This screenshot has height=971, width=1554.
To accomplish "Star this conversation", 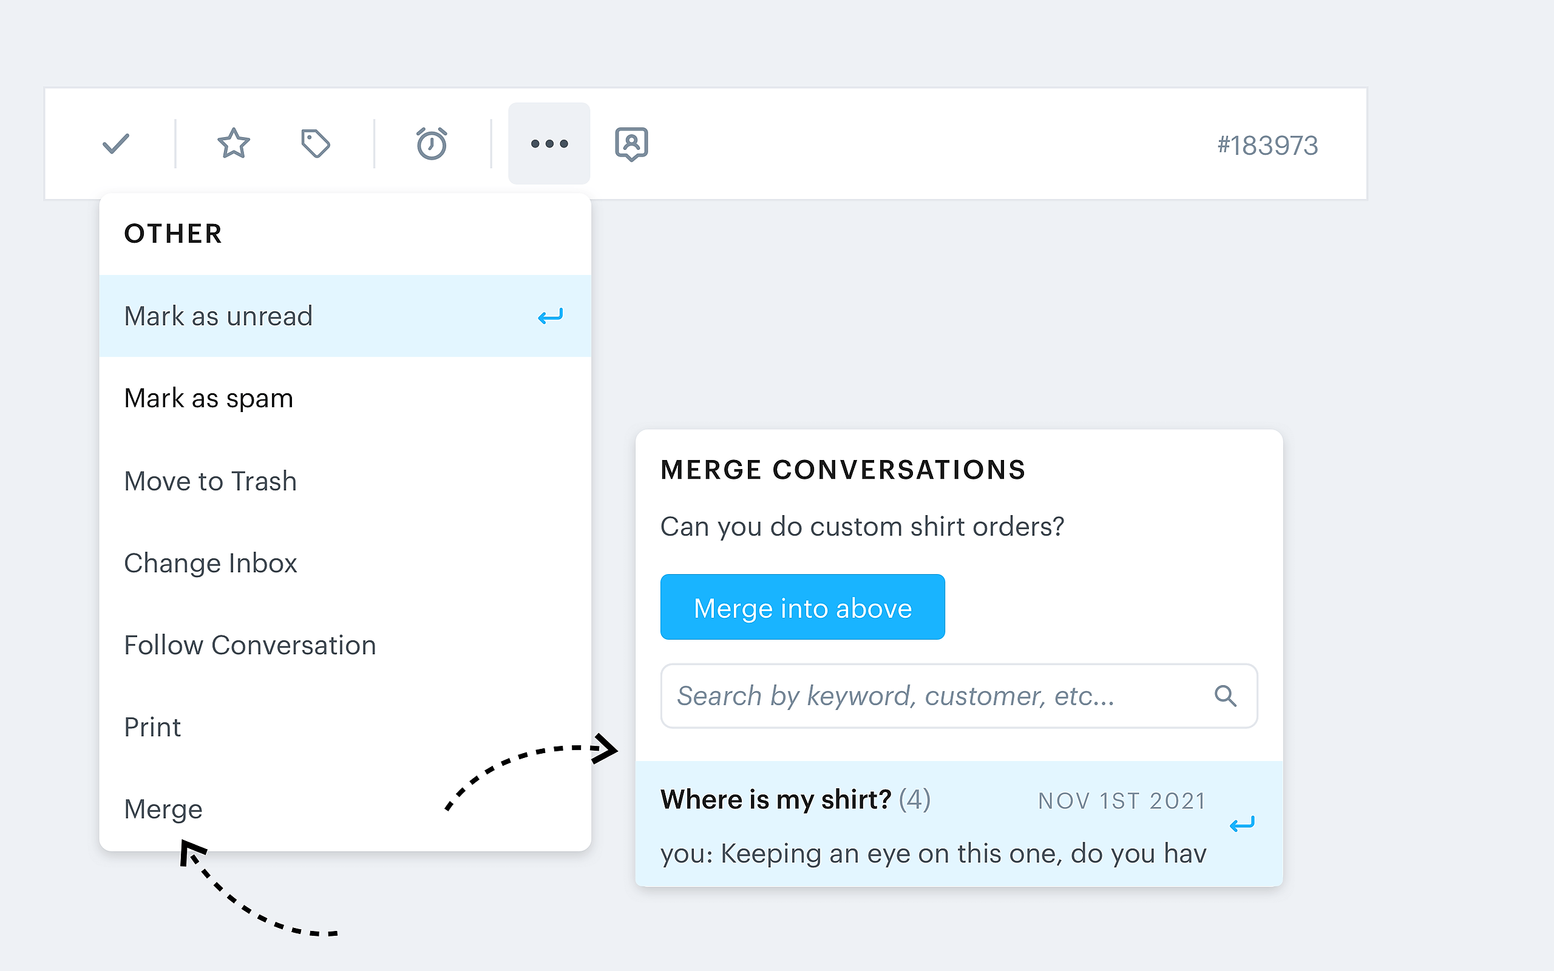I will [x=233, y=144].
